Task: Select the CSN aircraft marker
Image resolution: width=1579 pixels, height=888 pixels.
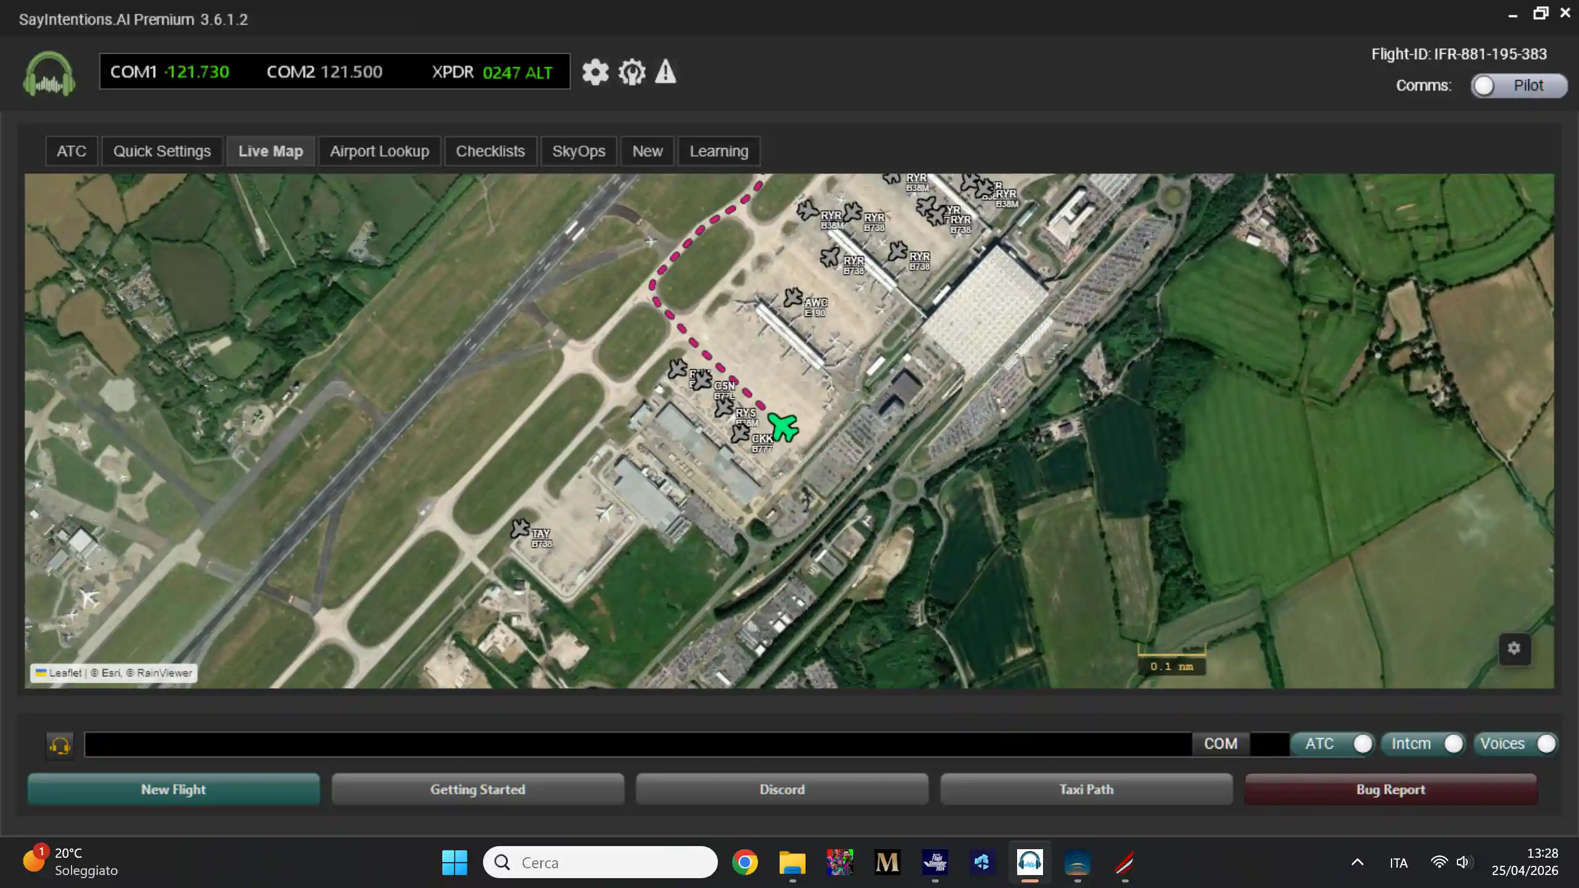Action: (x=702, y=380)
